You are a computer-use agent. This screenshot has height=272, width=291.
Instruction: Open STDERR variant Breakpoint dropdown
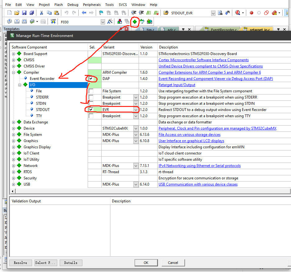[136, 97]
